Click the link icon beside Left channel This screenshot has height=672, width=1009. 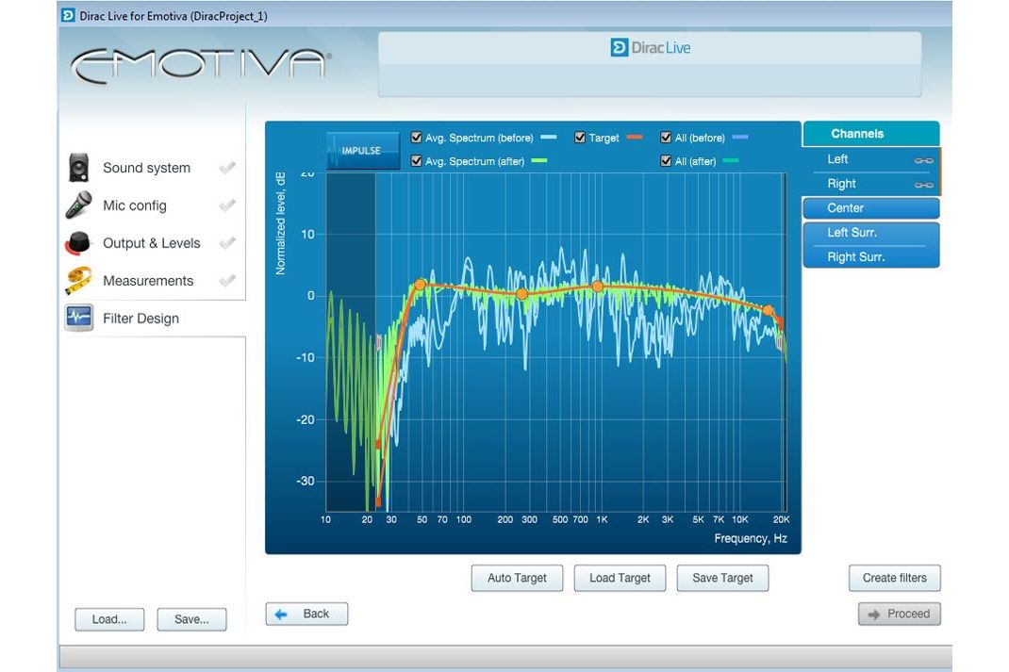[x=923, y=160]
